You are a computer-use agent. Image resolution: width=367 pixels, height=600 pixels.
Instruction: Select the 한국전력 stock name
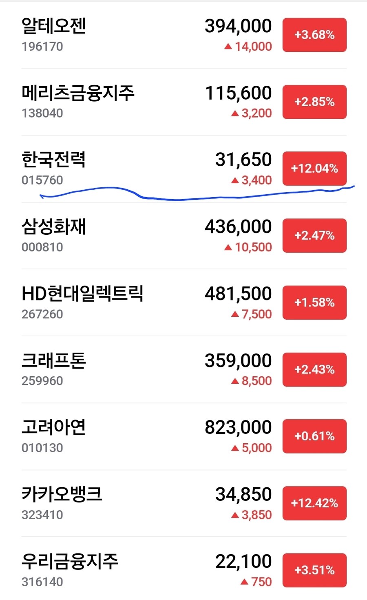pyautogui.click(x=54, y=160)
